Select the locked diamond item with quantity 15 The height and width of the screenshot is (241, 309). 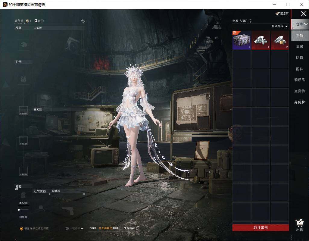point(280,40)
